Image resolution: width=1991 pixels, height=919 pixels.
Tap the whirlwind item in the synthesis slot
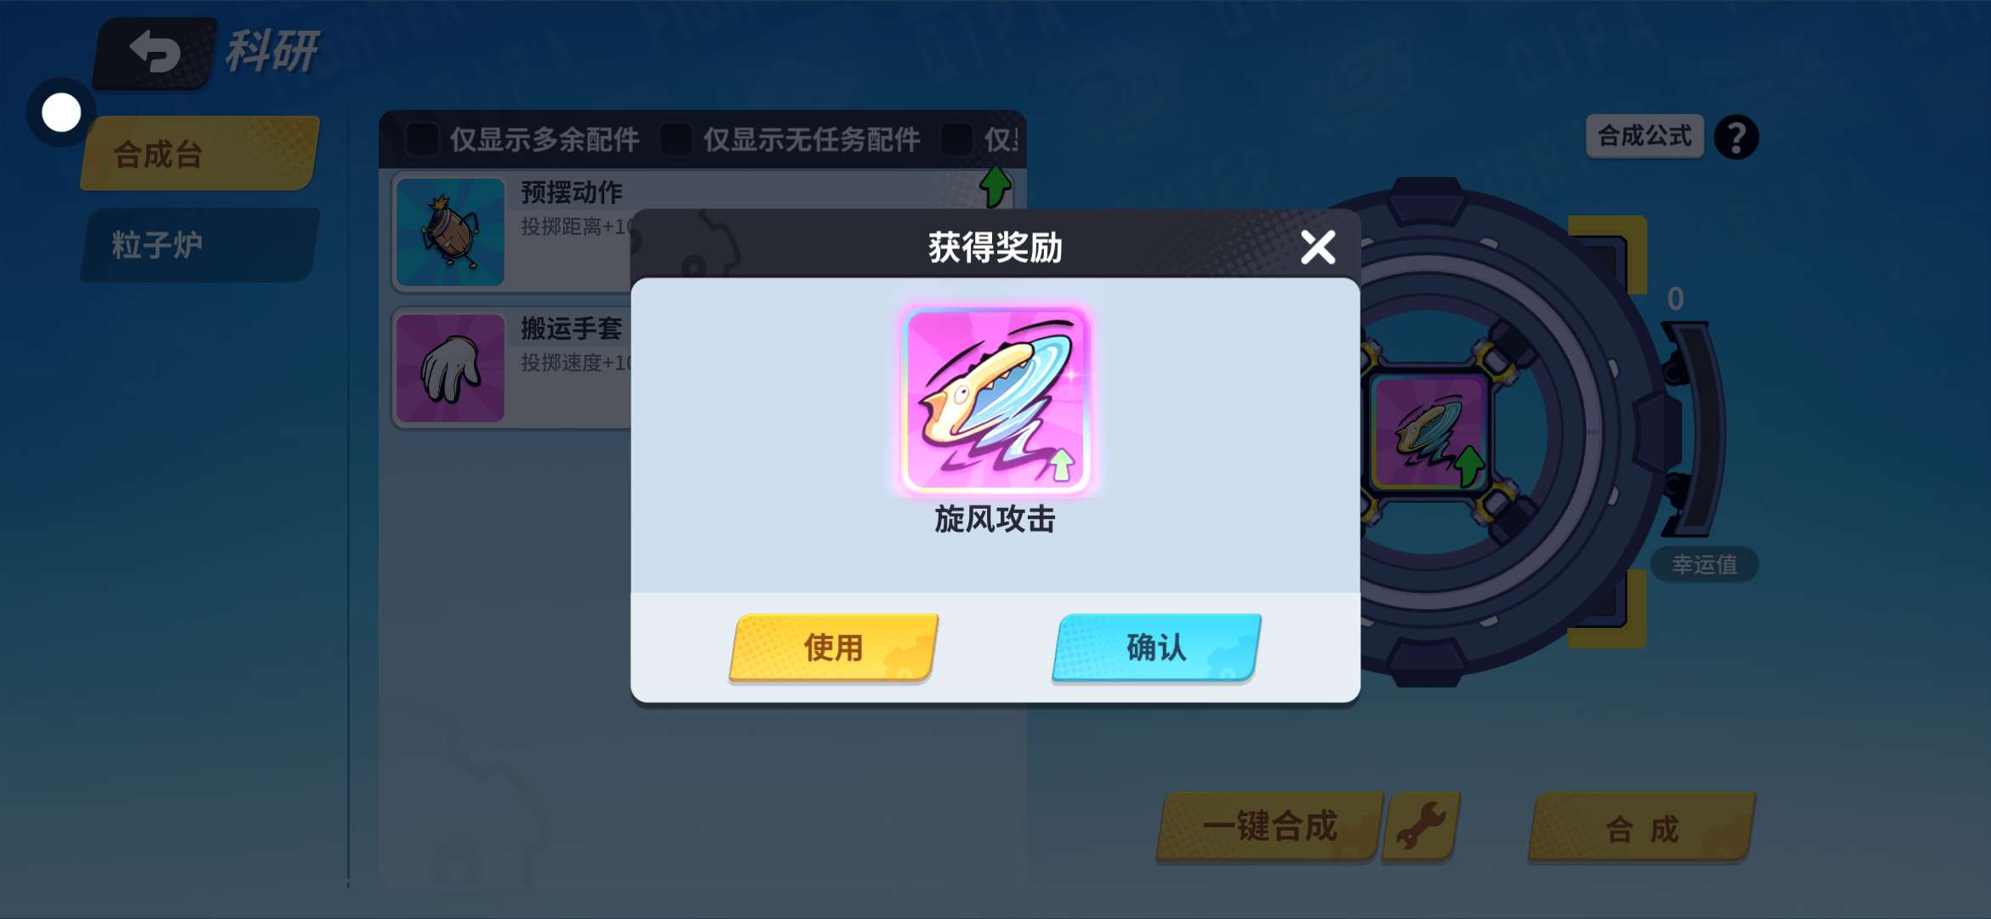(x=1429, y=432)
